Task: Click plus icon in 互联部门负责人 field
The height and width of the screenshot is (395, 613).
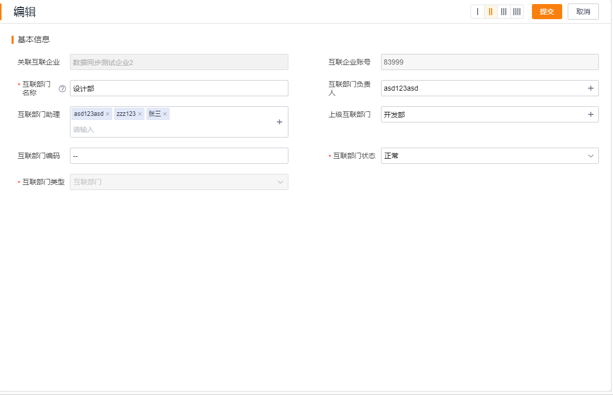Action: (x=591, y=88)
